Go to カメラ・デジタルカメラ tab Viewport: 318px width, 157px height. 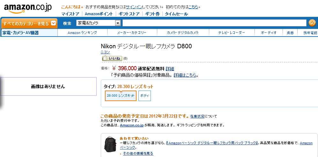183,33
